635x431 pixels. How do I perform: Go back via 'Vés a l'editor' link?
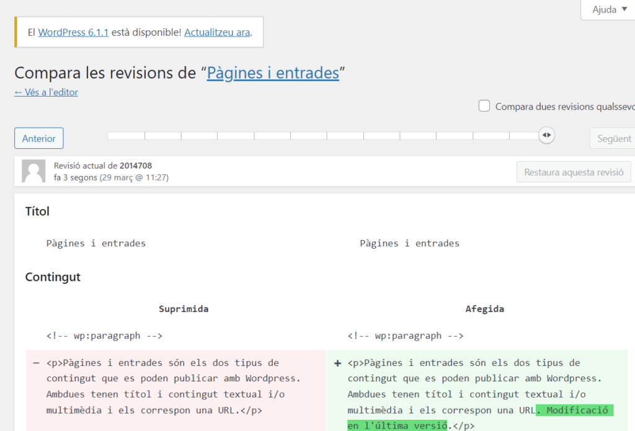click(46, 92)
